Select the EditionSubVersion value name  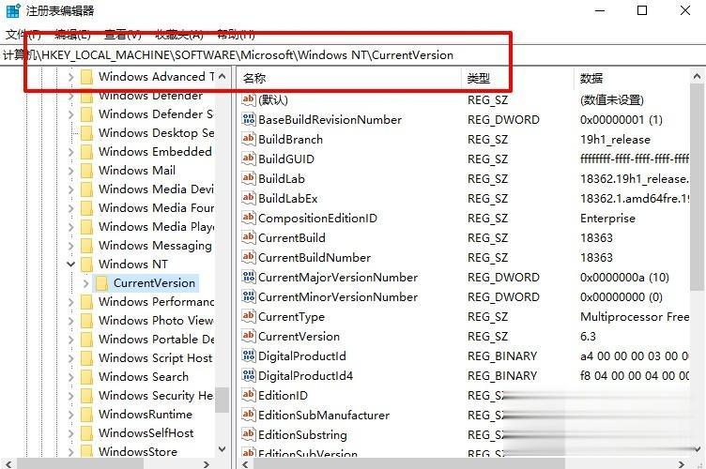coord(308,453)
